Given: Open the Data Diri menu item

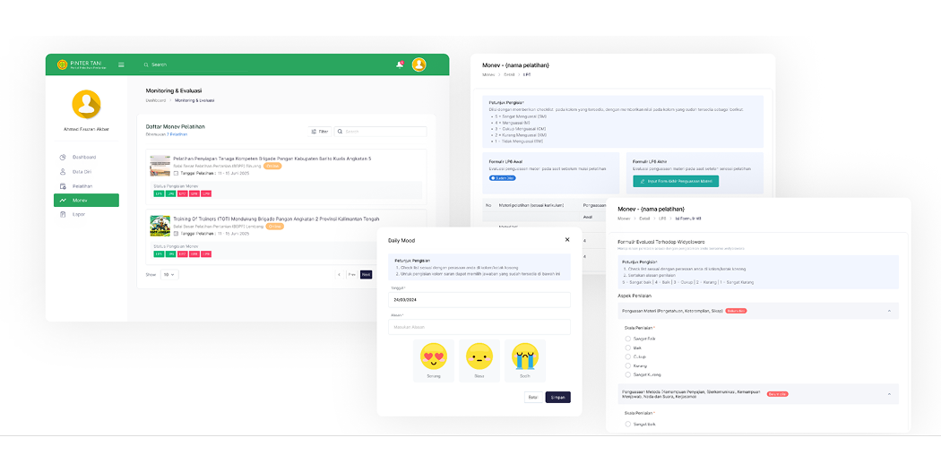Looking at the screenshot, I should [82, 172].
